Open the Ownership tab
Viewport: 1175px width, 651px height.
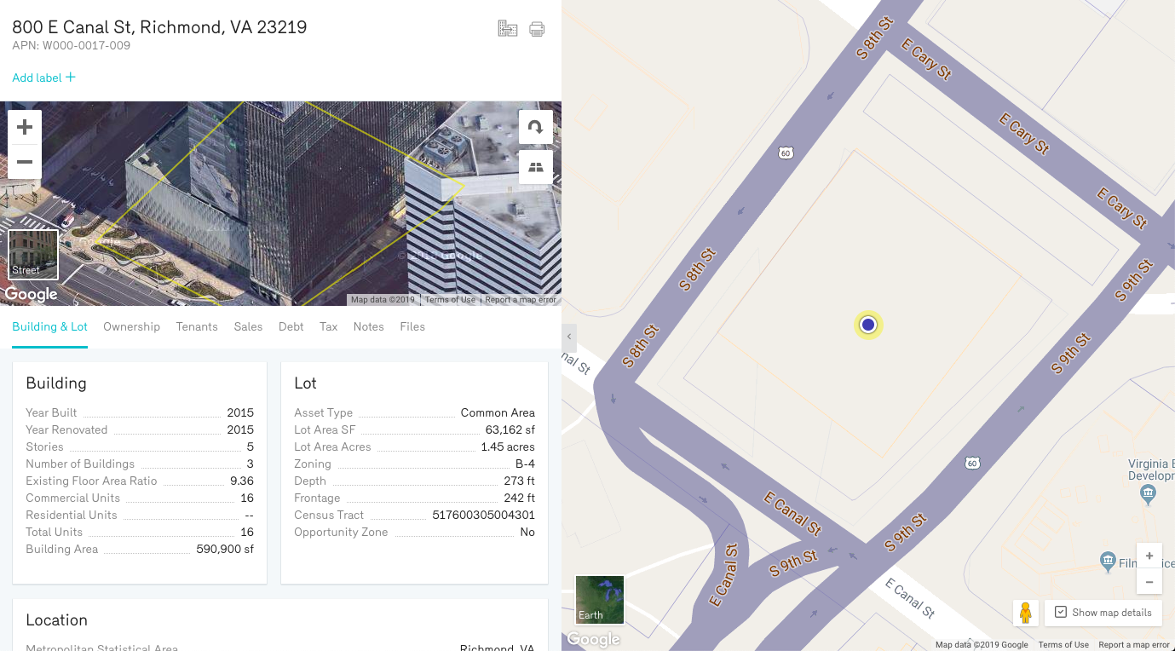131,326
